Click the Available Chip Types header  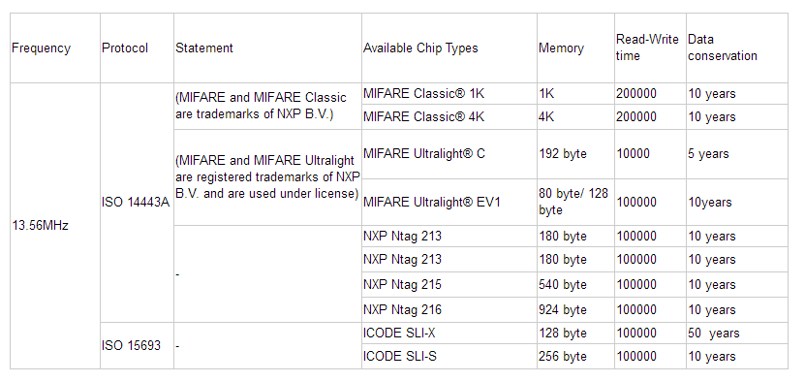449,48
